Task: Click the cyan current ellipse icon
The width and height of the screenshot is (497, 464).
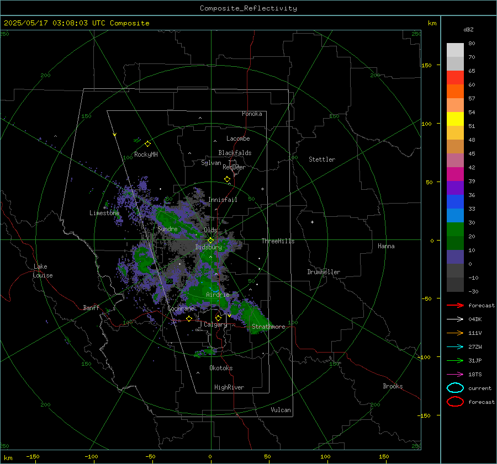Action: pyautogui.click(x=455, y=388)
